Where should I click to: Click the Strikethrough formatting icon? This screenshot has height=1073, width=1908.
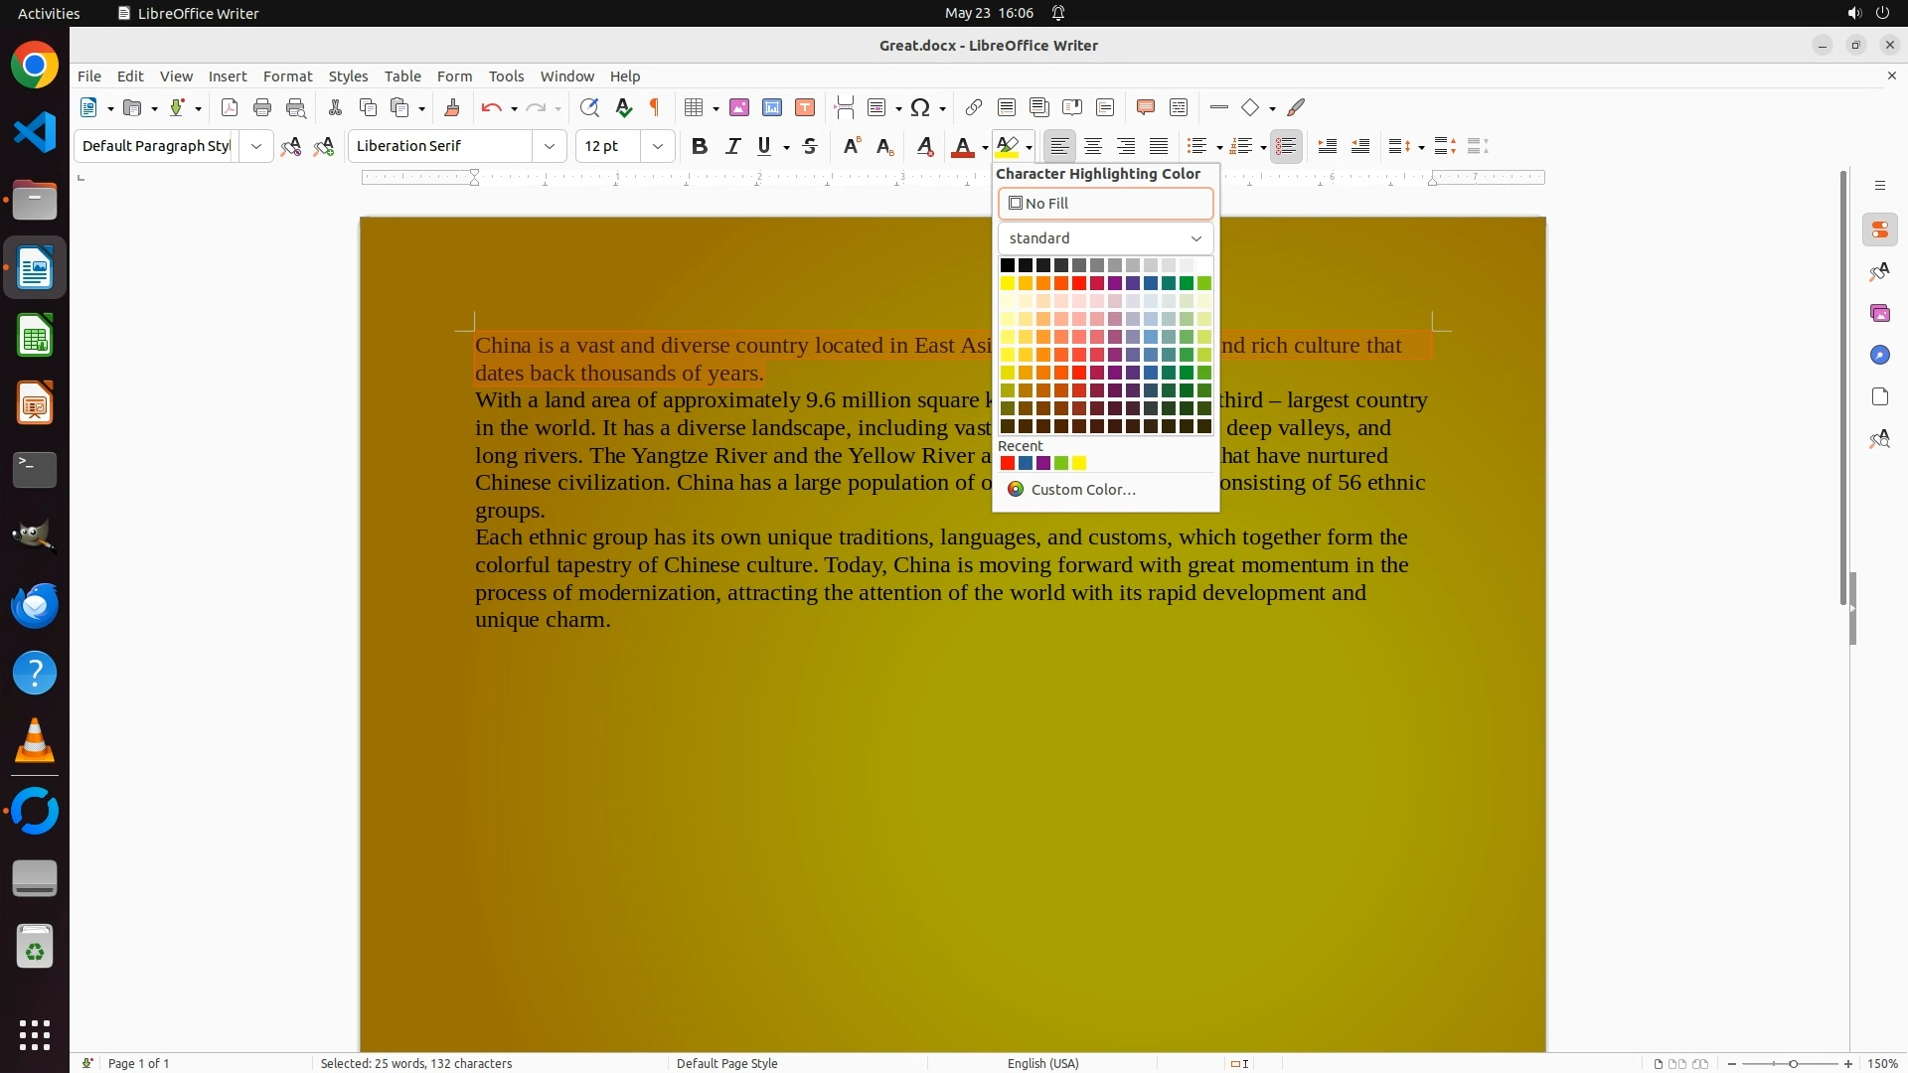(x=810, y=146)
